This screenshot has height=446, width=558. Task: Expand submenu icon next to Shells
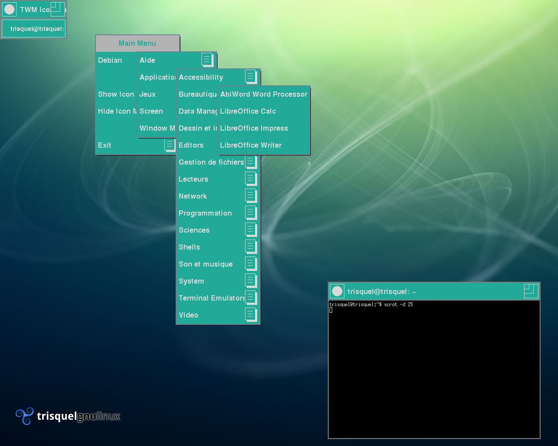pos(251,247)
